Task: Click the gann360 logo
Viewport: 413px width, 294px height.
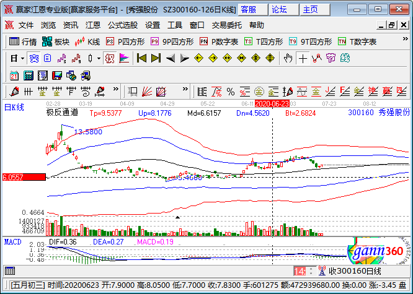Action: click(378, 251)
